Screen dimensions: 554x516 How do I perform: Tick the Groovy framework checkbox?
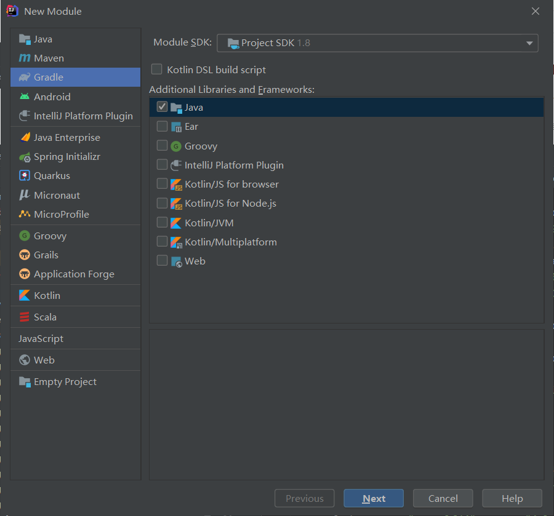click(162, 145)
